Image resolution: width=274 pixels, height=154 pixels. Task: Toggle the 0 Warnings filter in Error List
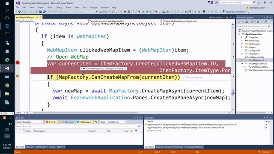(x=67, y=122)
